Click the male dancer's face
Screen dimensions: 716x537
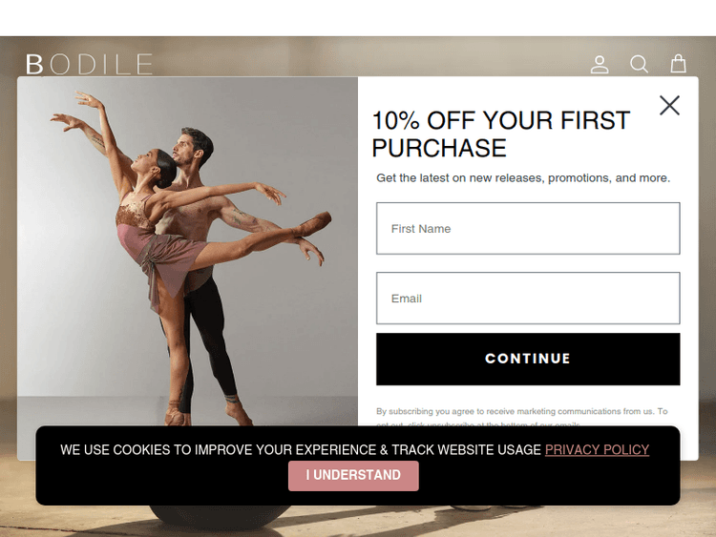[183, 150]
